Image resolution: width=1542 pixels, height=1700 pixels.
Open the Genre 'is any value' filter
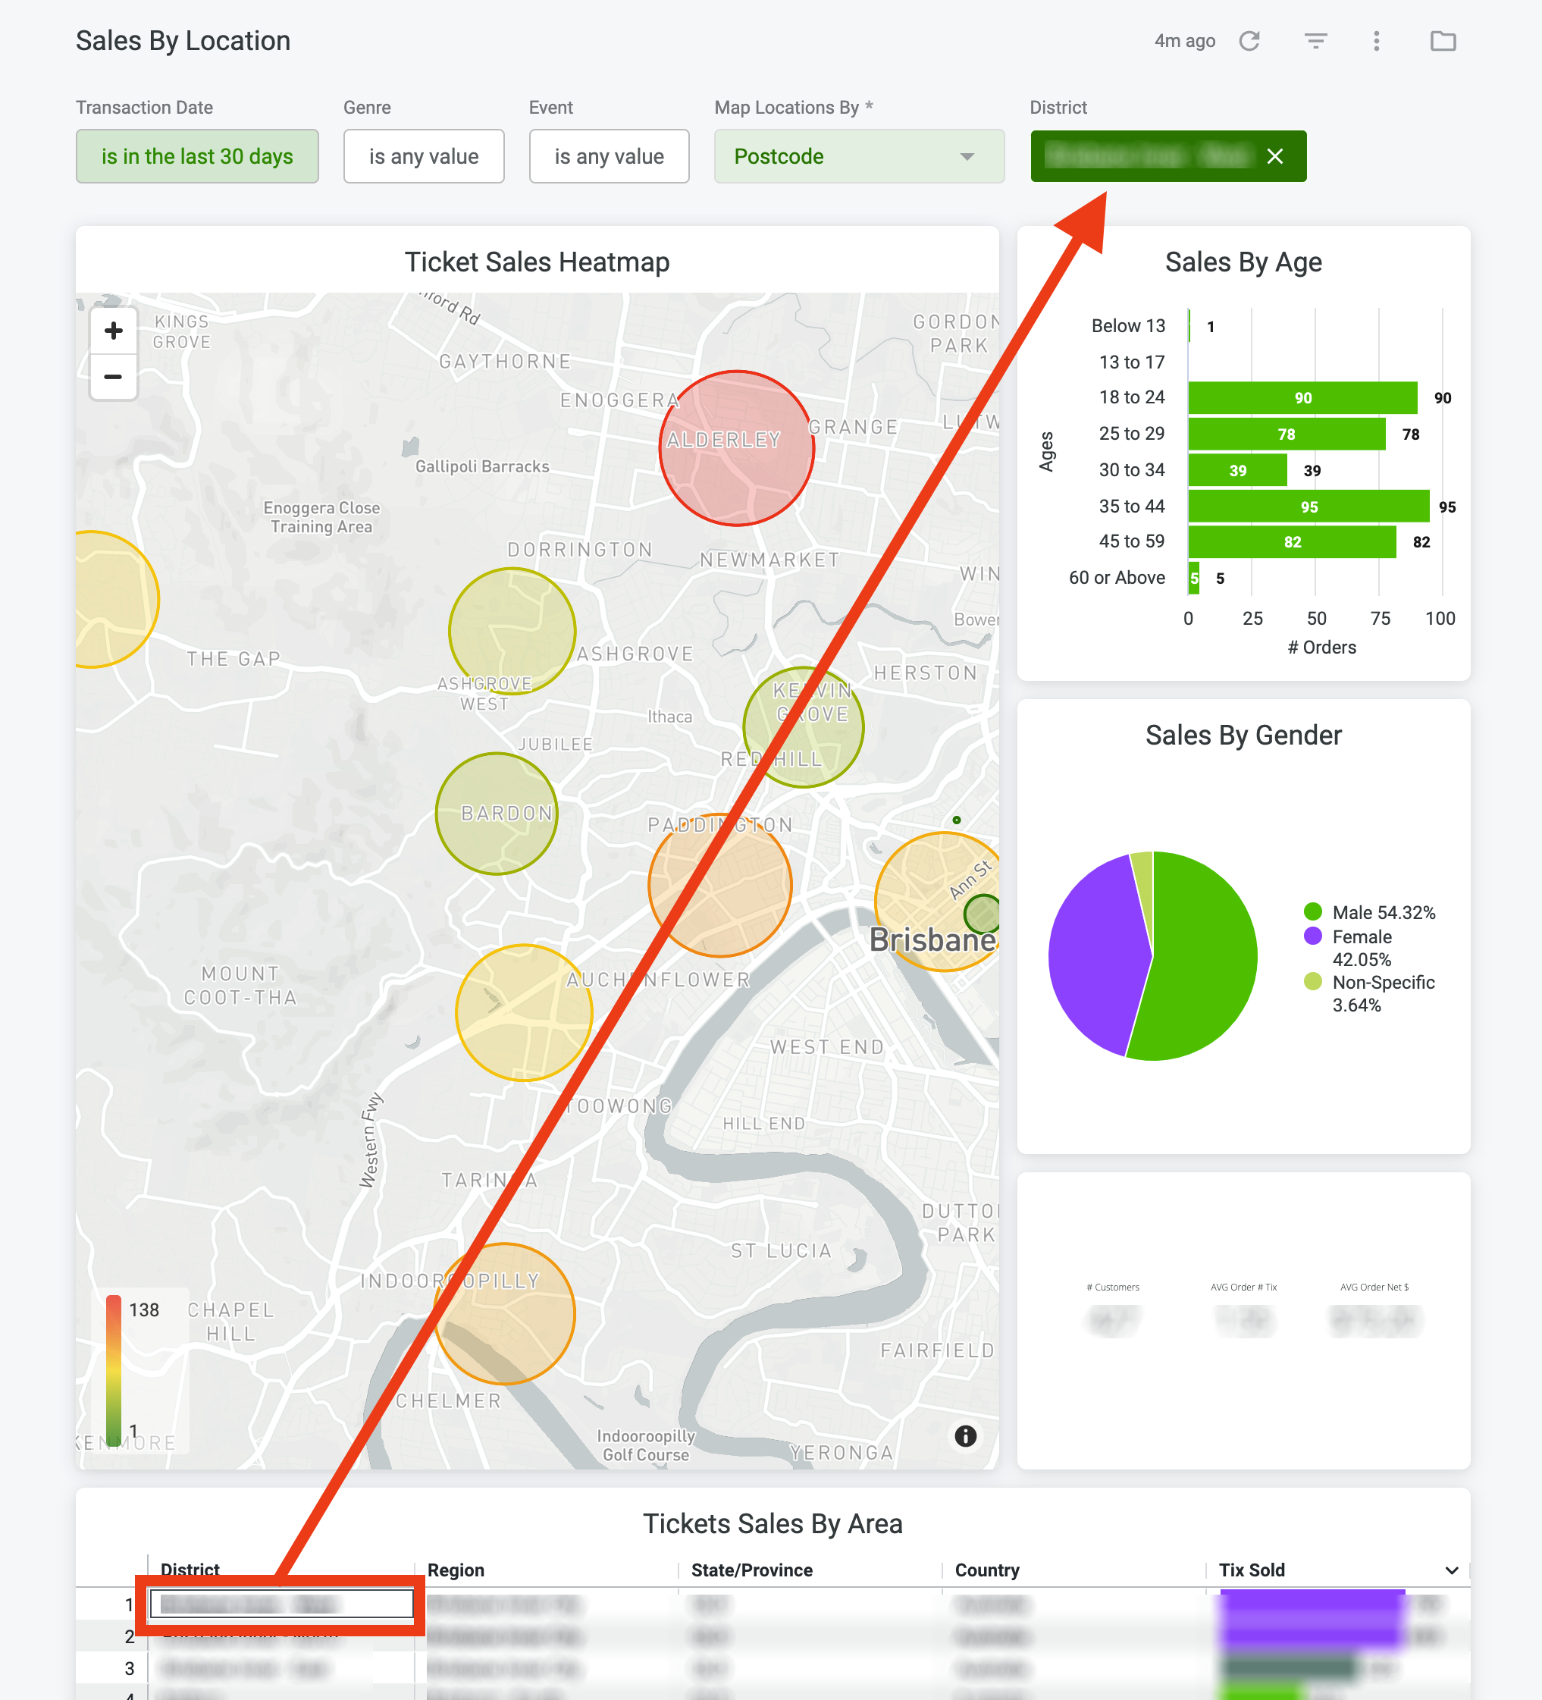(x=423, y=156)
